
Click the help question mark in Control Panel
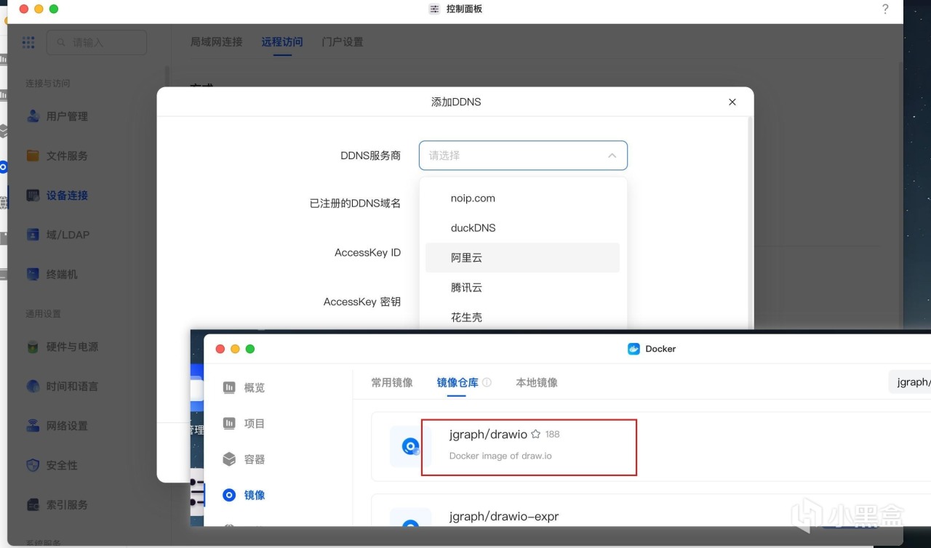[885, 9]
